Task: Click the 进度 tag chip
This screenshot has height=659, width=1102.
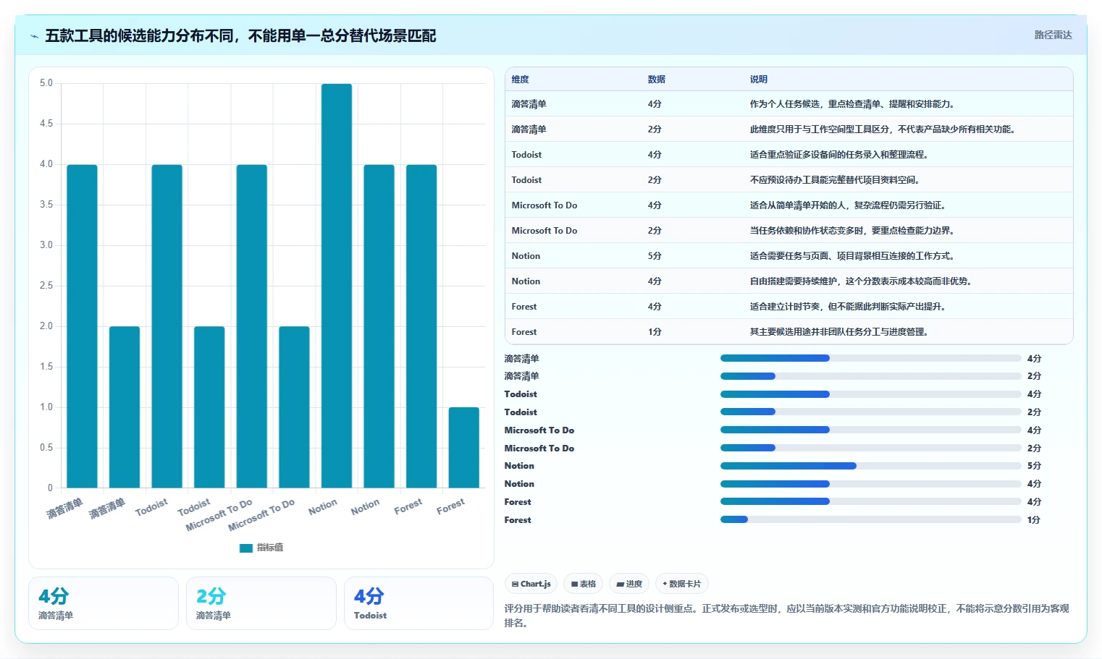Action: (x=629, y=584)
